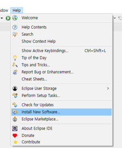This screenshot has height=148, width=122.
Task: Click the Perform Setup Tasks icon
Action: click(15, 95)
